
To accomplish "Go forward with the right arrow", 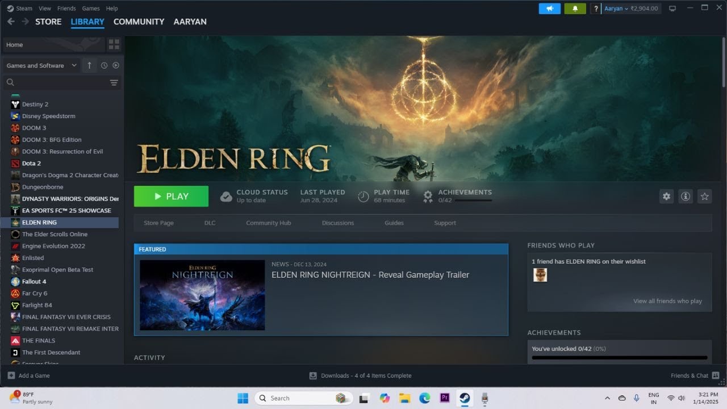I will click(25, 22).
